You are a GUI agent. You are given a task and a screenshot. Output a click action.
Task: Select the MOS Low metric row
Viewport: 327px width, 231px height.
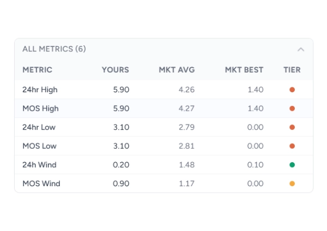pos(39,146)
